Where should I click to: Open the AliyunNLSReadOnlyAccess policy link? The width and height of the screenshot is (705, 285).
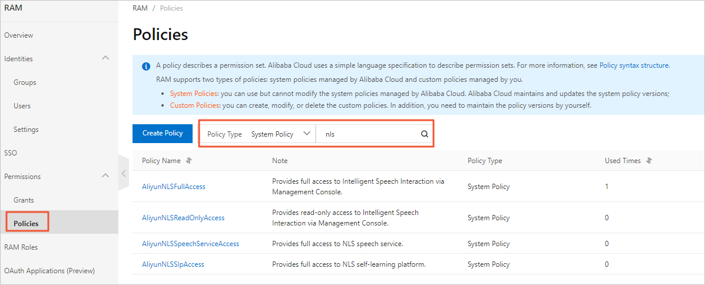(x=183, y=218)
